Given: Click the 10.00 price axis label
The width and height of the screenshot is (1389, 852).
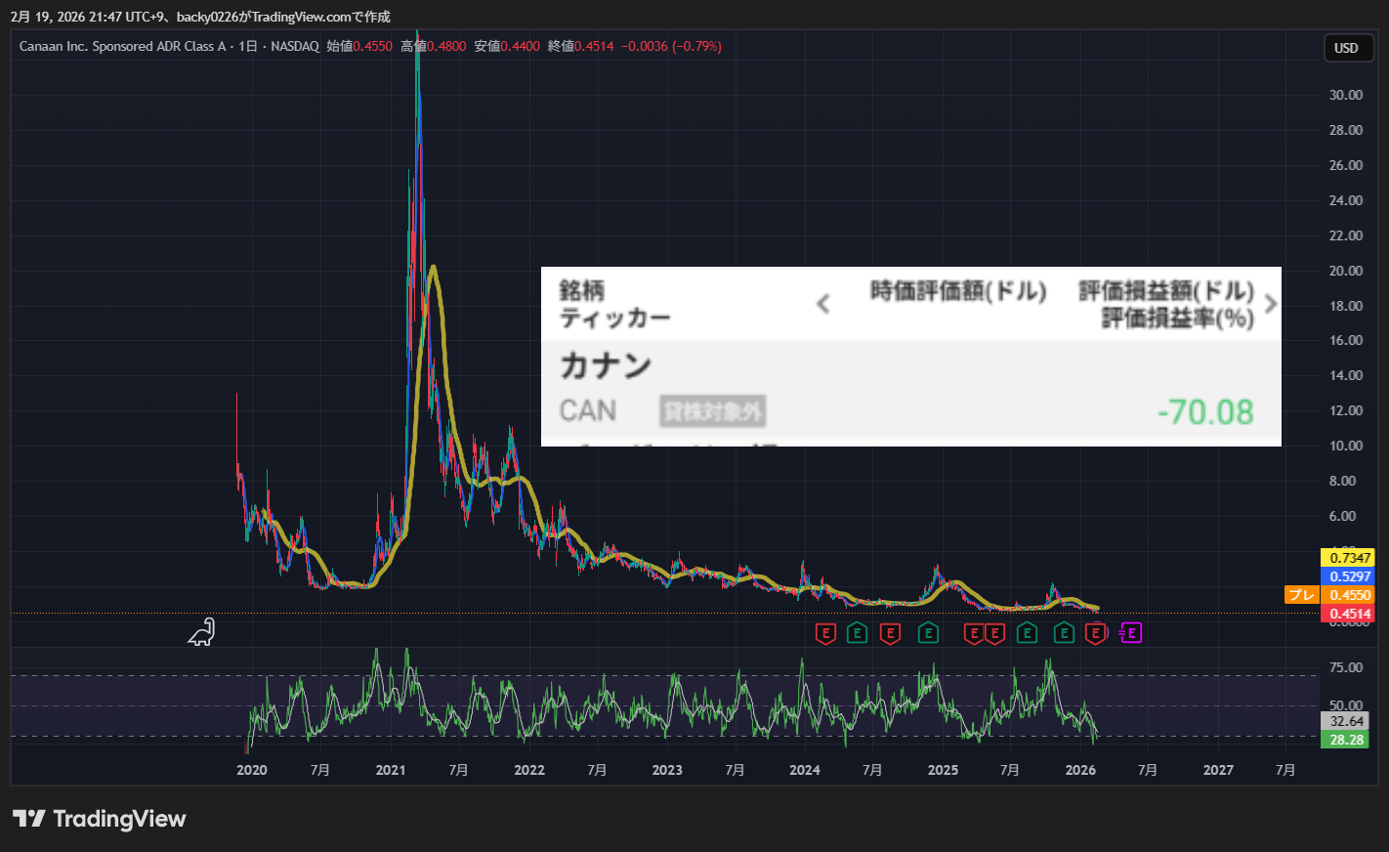Looking at the screenshot, I should tap(1346, 446).
